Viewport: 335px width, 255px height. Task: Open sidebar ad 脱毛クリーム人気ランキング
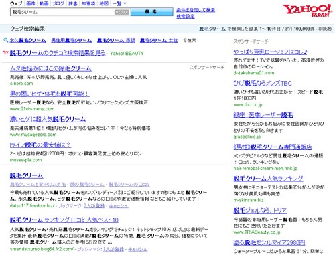pyautogui.click(x=268, y=179)
